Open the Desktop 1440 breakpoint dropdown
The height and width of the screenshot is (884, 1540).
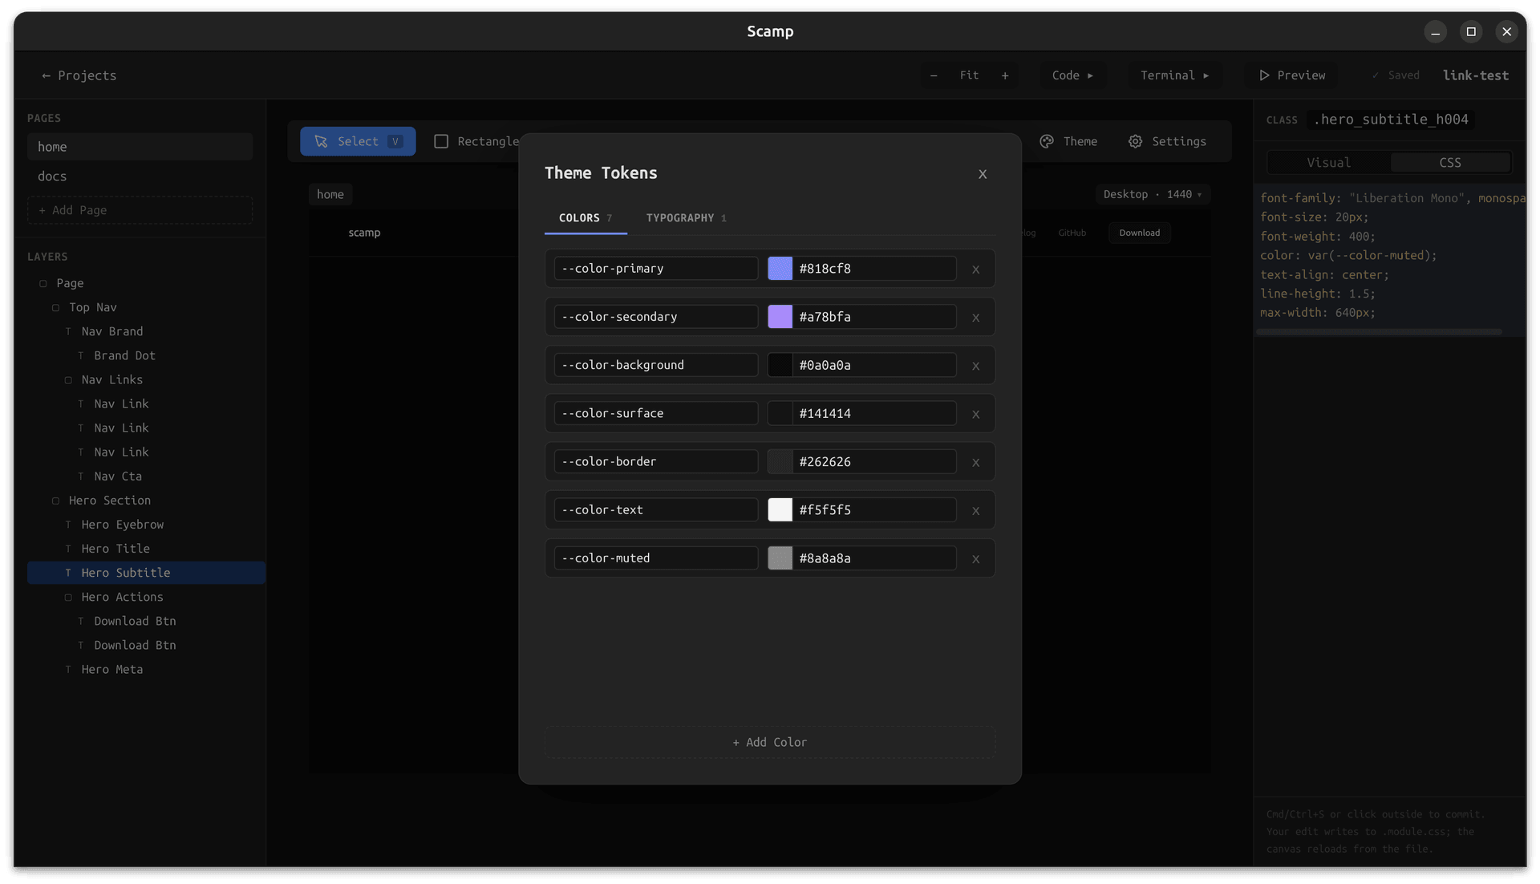pos(1152,194)
